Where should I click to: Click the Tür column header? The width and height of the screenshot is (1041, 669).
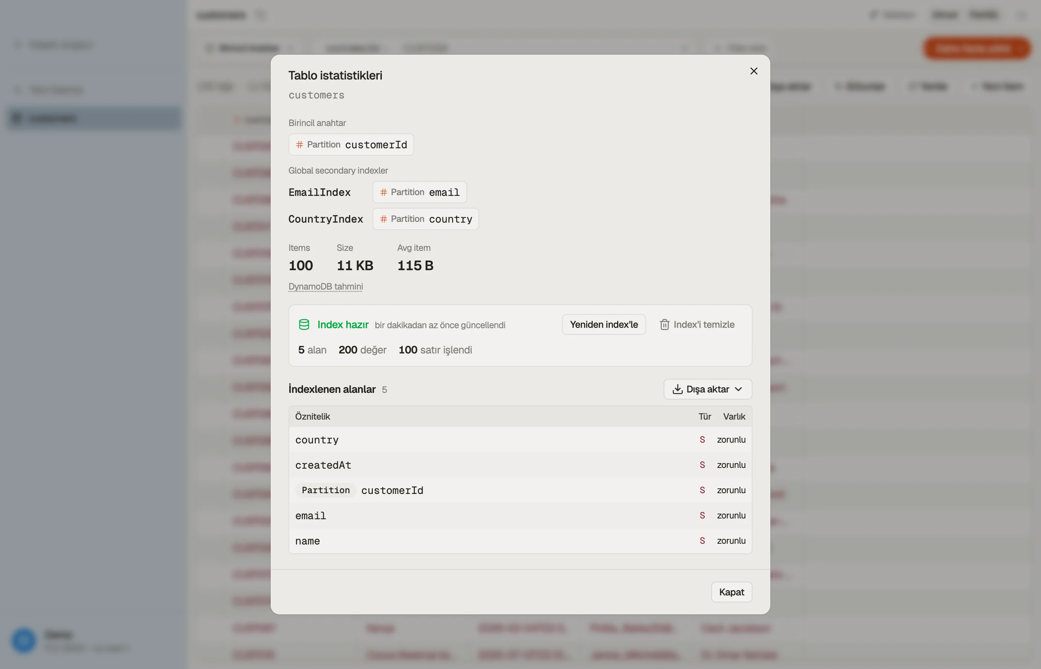[x=704, y=417]
